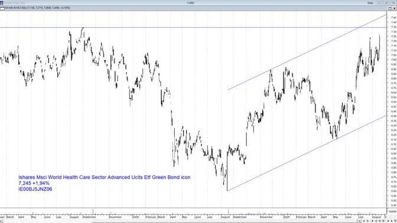397x223 pixels.
Task: Click the vertical bar icon in the bottom toolbar
Action: pos(372,221)
